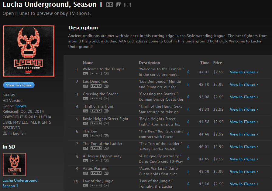This screenshot has height=191, width=272.
Task: Select episode title 'Welcome to the Temple'
Action: [x=104, y=69]
